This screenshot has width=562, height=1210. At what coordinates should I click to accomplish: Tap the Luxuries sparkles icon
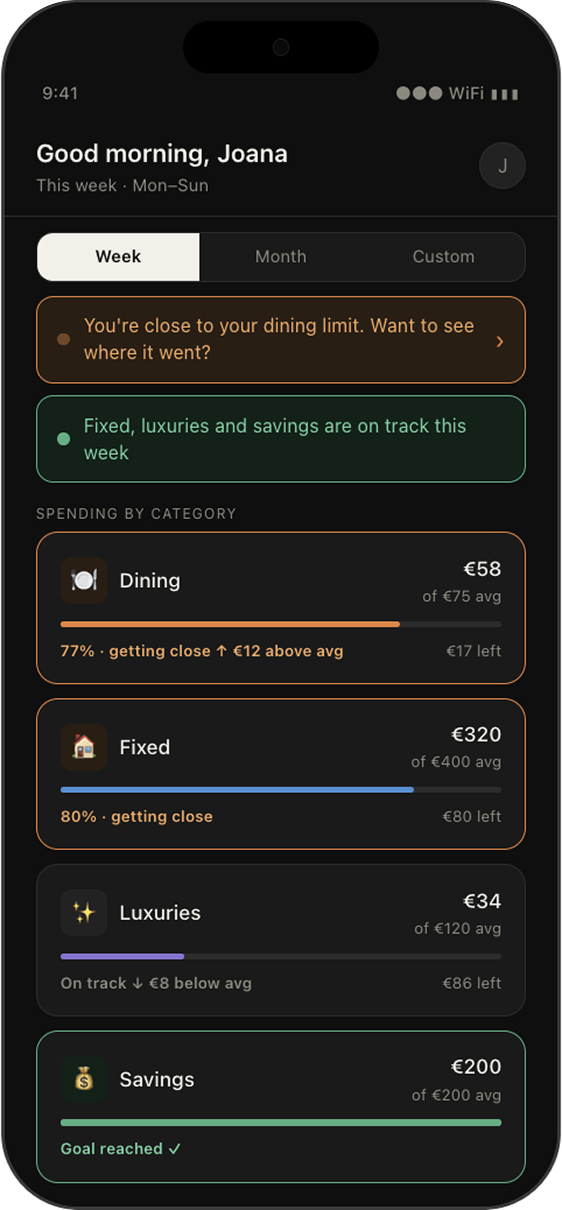(84, 913)
